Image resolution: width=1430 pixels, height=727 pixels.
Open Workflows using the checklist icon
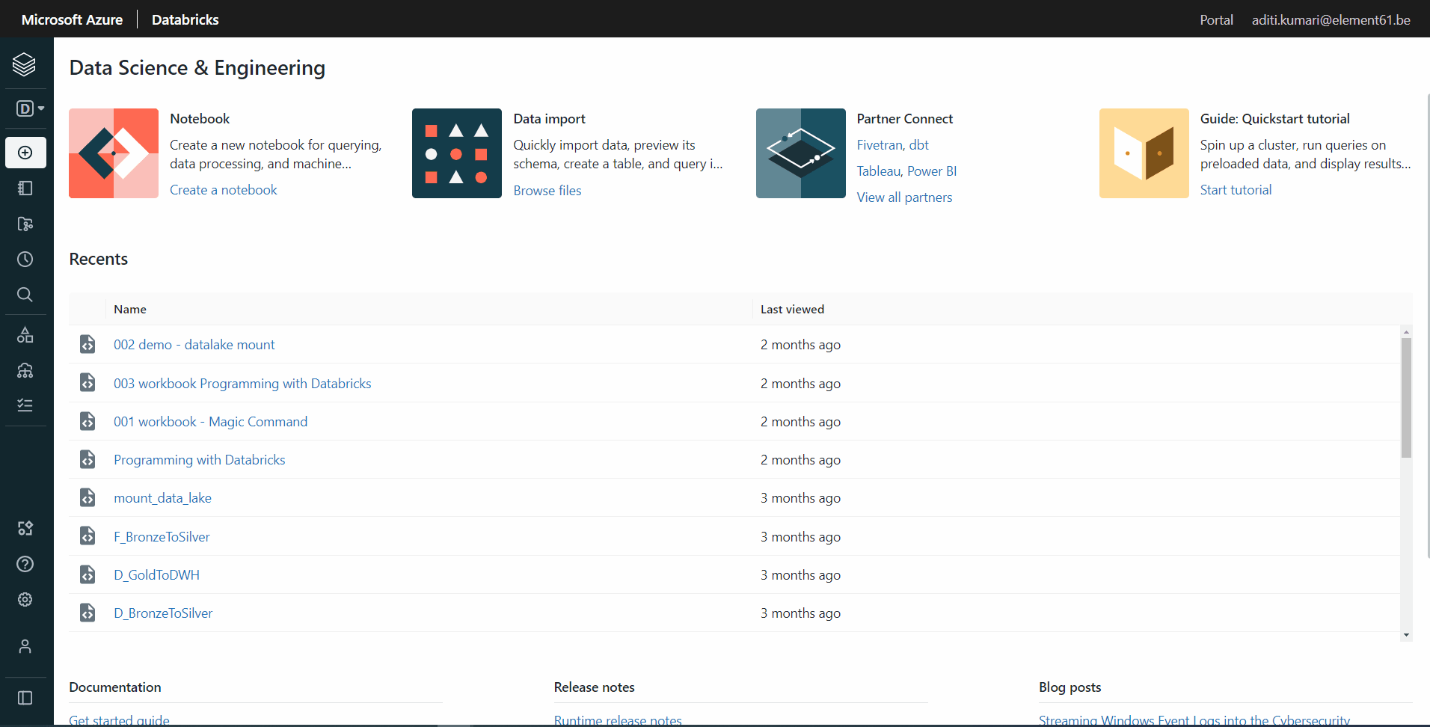pyautogui.click(x=25, y=405)
